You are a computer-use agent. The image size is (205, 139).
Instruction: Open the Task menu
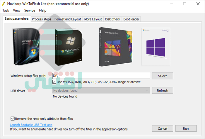tap(6, 11)
